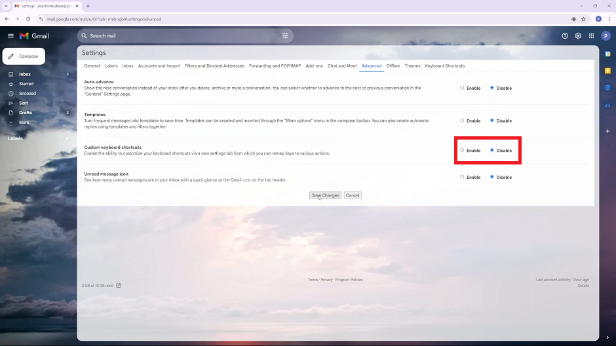This screenshot has width=616, height=346.
Task: Enable Templates radio button
Action: pos(462,121)
